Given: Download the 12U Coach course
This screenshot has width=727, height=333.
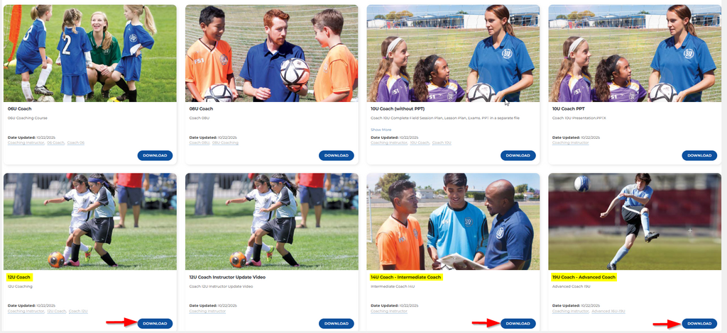Looking at the screenshot, I should pyautogui.click(x=155, y=323).
